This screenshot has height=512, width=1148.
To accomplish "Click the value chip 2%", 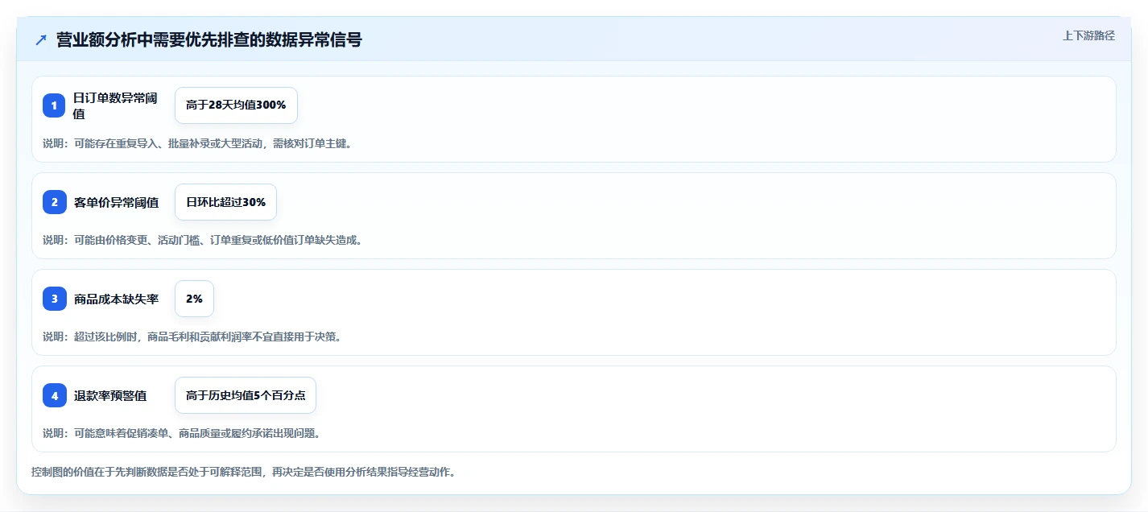I will pos(194,299).
